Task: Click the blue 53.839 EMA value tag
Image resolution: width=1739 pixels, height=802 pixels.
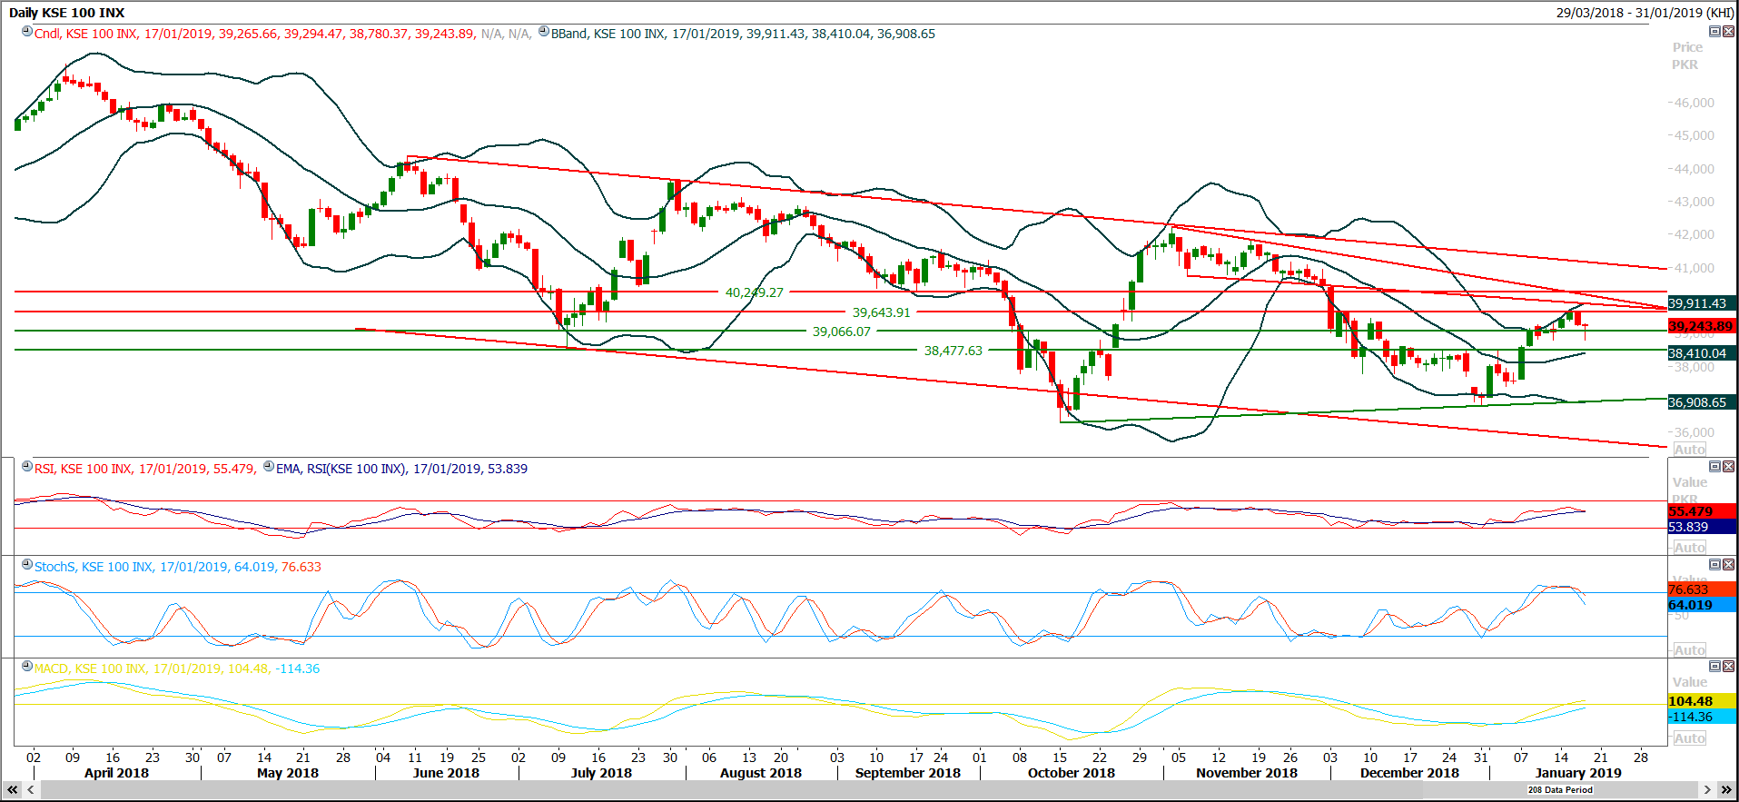Action: (x=1702, y=527)
